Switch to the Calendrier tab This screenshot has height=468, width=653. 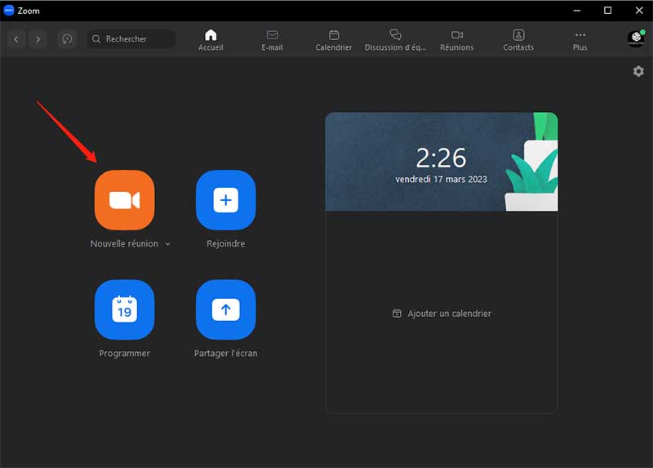(334, 40)
